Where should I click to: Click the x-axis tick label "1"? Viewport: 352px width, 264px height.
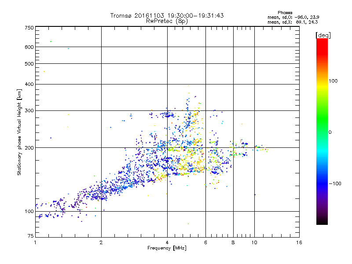tap(35, 242)
